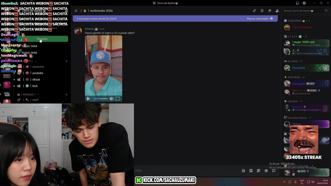331x186 pixels.
Task: Open the youtube channel
Action: click(x=37, y=73)
